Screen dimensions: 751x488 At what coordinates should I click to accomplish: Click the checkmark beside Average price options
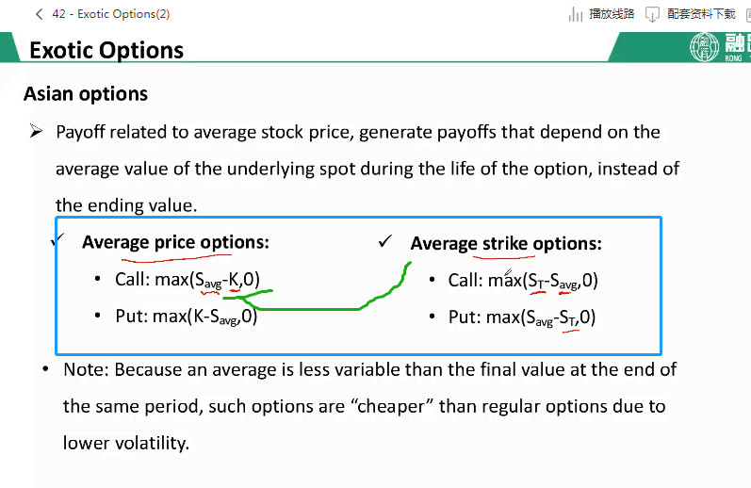(57, 243)
